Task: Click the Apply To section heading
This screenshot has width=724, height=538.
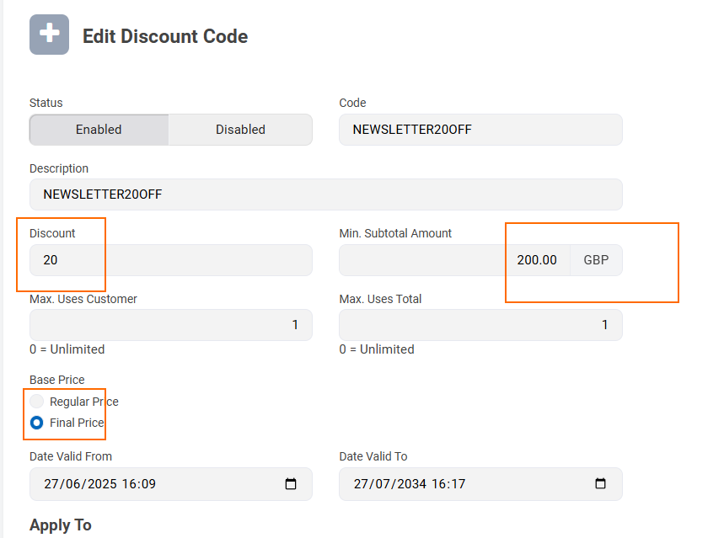Action: 61,525
